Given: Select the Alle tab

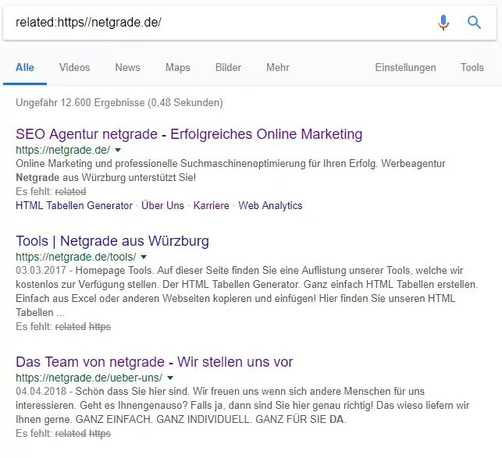Looking at the screenshot, I should click(x=25, y=68).
